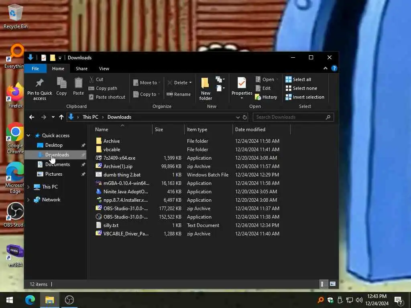Expand the Network tree node
The height and width of the screenshot is (308, 411).
[x=28, y=200]
